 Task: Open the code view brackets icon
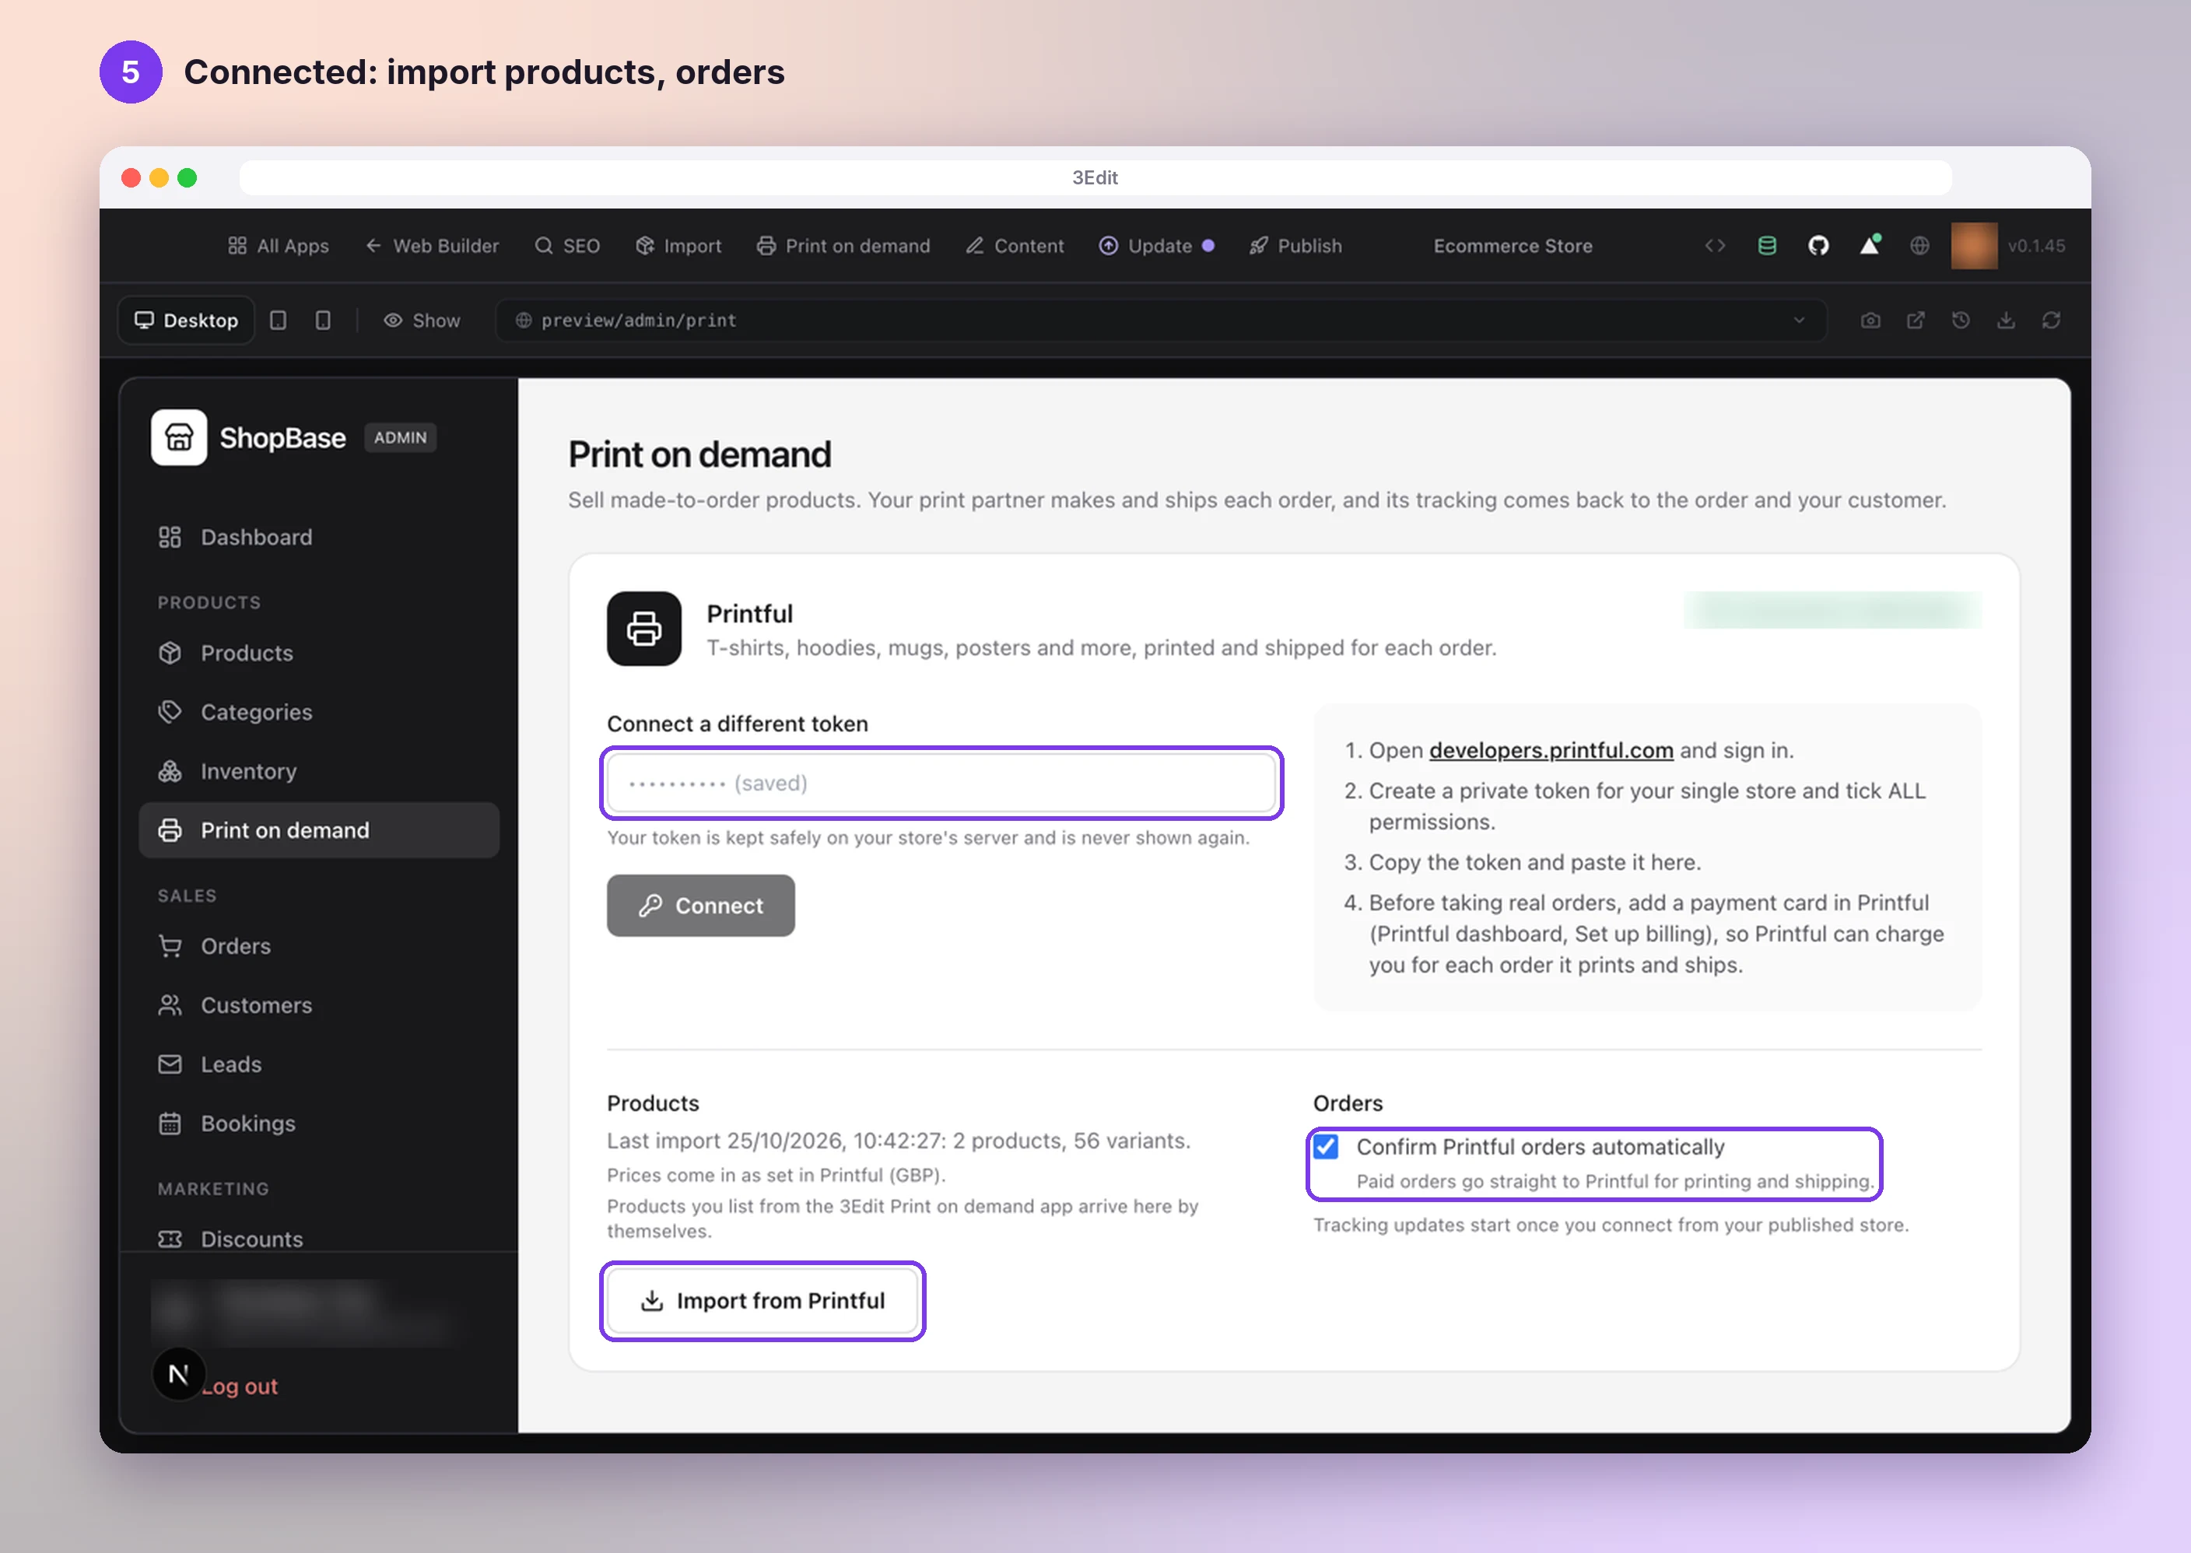pos(1715,246)
